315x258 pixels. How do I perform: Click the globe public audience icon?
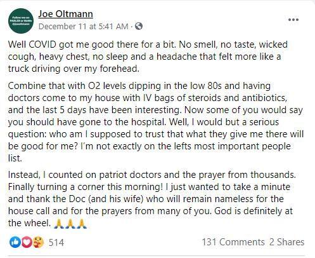[x=139, y=26]
